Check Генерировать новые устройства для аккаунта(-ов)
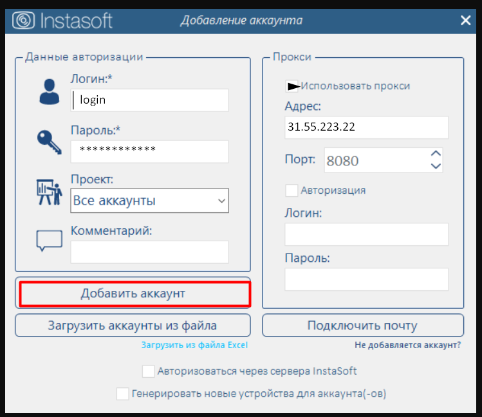 click(x=122, y=394)
